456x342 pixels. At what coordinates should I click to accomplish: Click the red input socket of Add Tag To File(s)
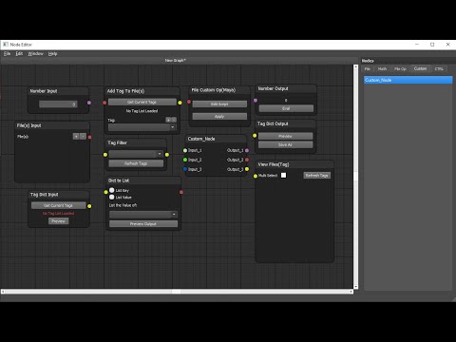point(104,103)
